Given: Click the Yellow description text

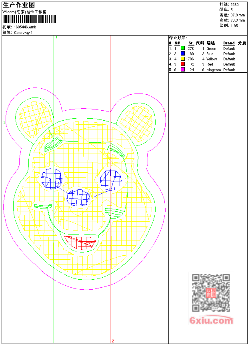Looking at the screenshot, I should click(x=212, y=59).
